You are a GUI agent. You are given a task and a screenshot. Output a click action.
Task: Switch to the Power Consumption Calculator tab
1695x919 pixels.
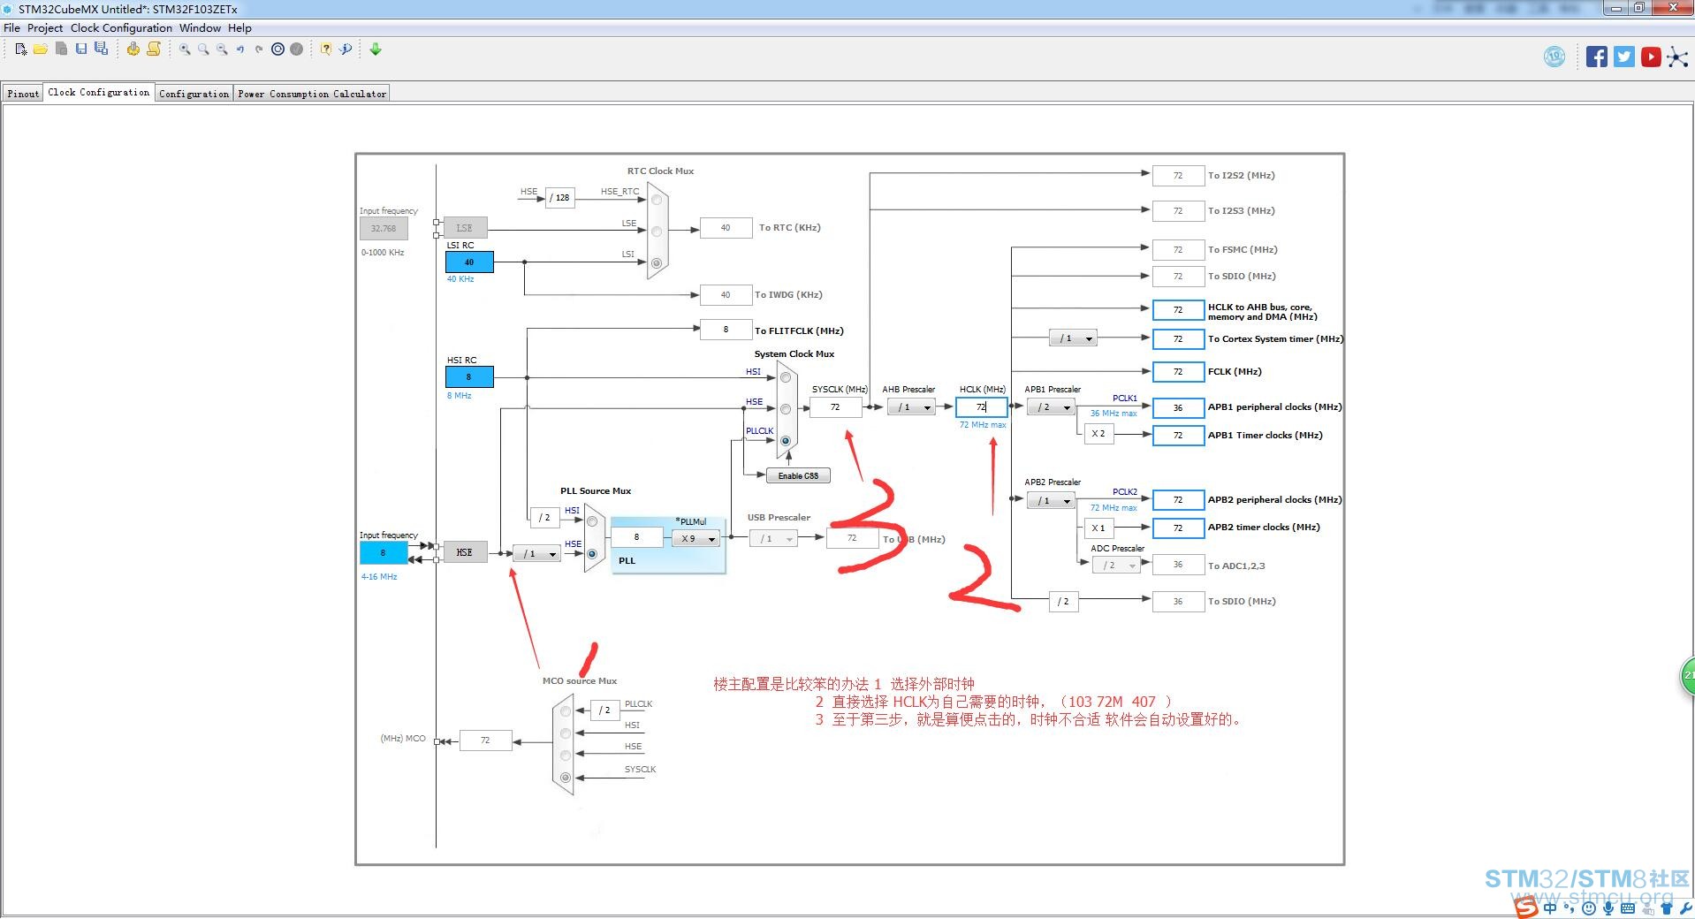(312, 94)
